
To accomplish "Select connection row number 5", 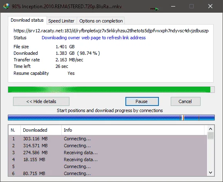I will (x=108, y=166).
